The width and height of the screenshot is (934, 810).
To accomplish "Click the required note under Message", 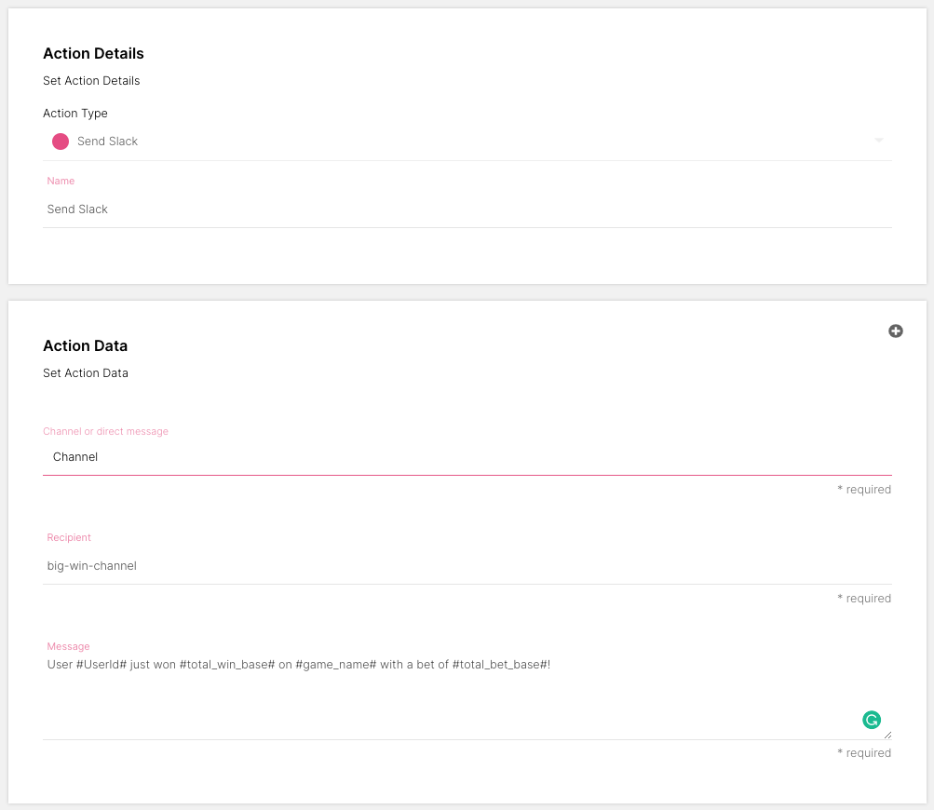I will click(x=863, y=753).
